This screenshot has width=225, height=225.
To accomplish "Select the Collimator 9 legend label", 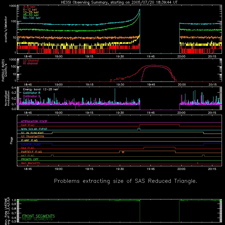I will click(31, 96).
